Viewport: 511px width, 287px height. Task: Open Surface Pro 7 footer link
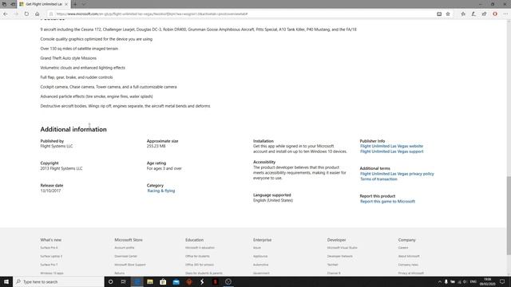click(x=49, y=265)
